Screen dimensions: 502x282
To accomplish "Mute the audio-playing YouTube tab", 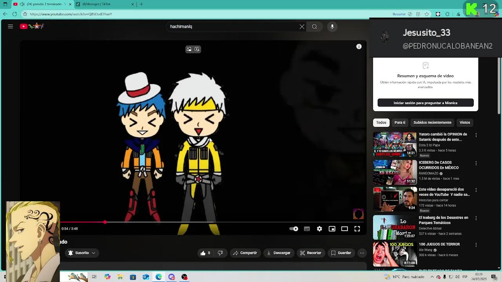I will click(22, 4).
